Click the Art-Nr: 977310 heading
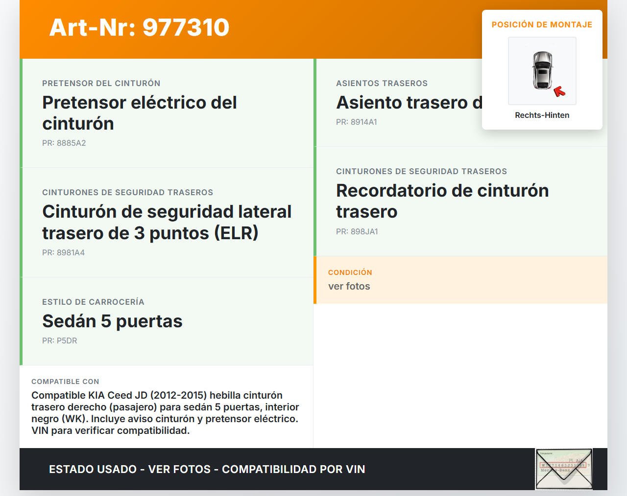627x496 pixels. (x=139, y=27)
